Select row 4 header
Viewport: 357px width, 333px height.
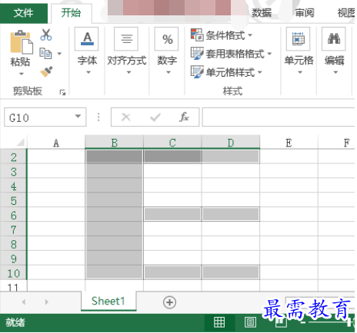14,186
